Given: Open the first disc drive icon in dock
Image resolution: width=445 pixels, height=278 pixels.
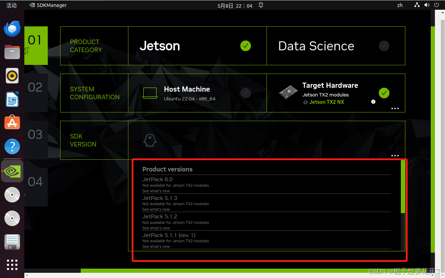Looking at the screenshot, I should click(x=12, y=195).
